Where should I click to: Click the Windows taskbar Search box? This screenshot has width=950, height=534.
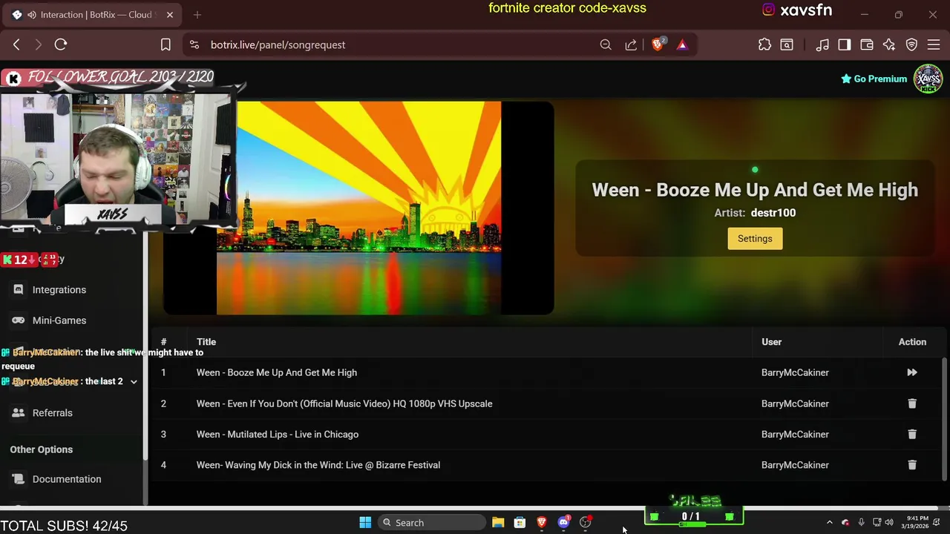click(432, 523)
